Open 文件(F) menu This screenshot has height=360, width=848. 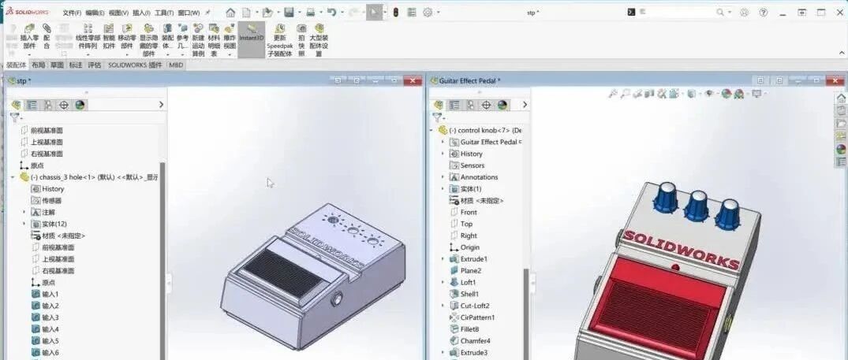pos(72,13)
